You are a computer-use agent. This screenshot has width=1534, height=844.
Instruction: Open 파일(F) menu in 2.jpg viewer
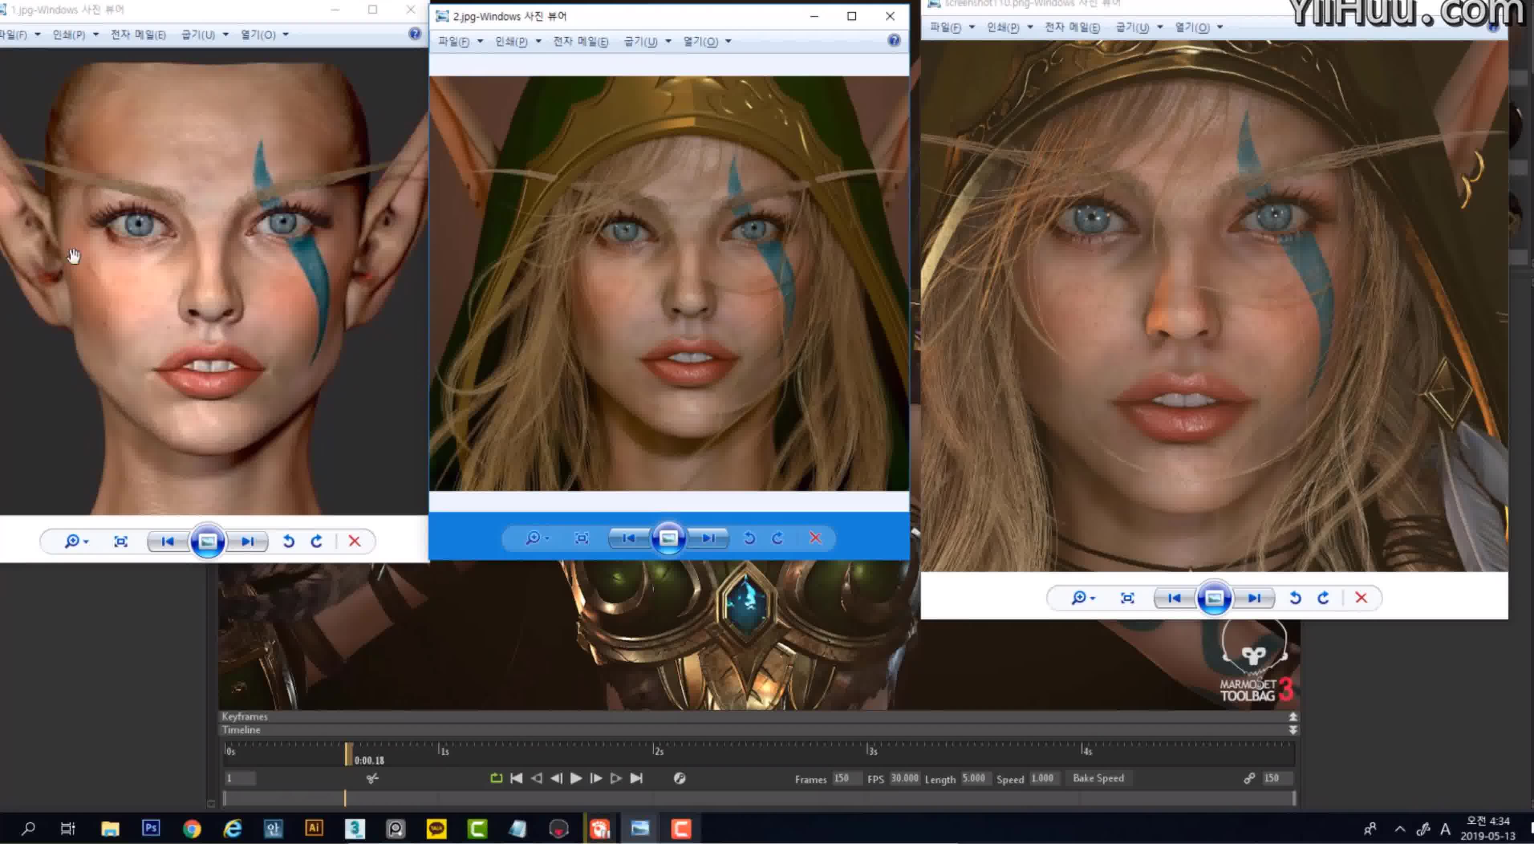(460, 41)
